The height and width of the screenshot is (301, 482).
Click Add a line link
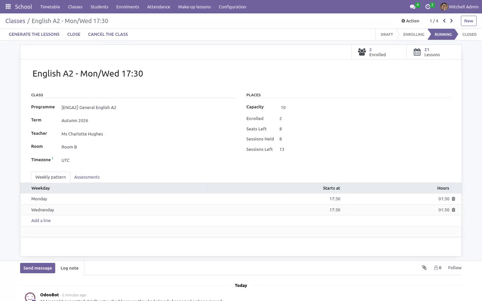[x=41, y=221]
